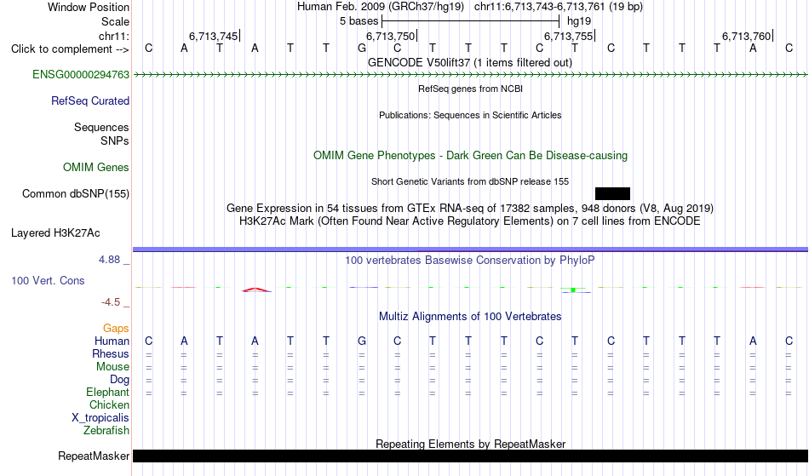Click the 6,713,750 ruler position
Screen dimensions: 809x476
coord(391,36)
